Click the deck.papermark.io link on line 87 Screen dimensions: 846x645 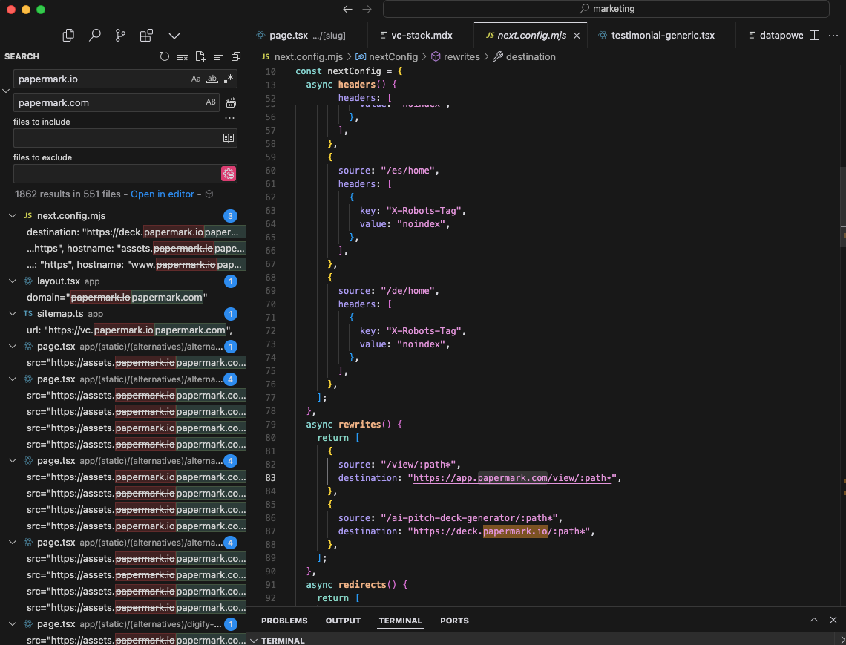pos(499,531)
